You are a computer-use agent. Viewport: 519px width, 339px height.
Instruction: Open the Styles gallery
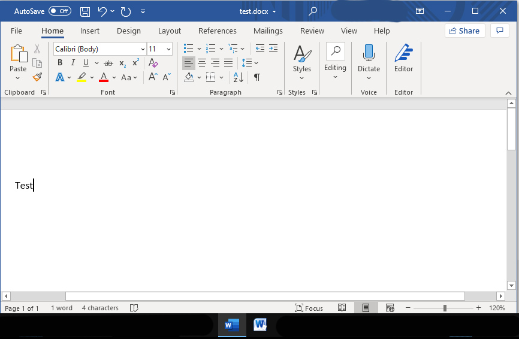pyautogui.click(x=302, y=63)
